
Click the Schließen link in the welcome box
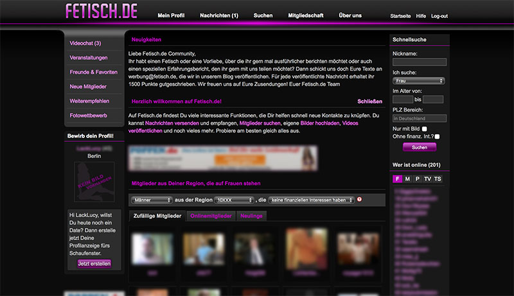click(369, 101)
